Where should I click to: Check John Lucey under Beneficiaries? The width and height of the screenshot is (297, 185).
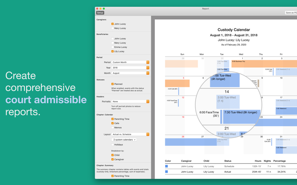click(x=112, y=38)
